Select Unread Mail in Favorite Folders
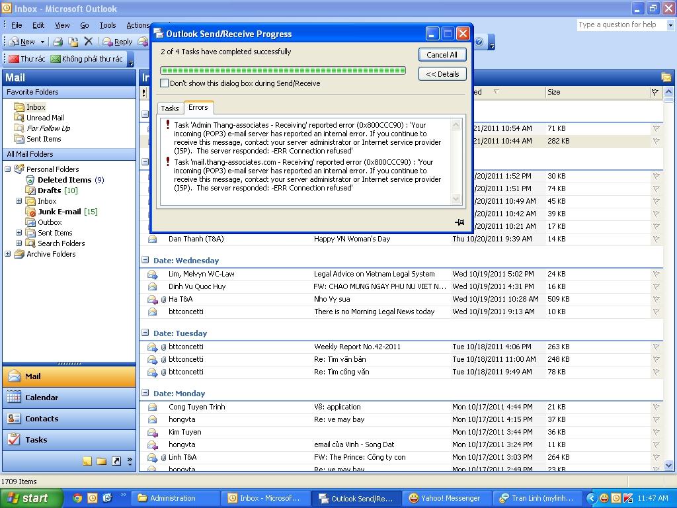The height and width of the screenshot is (508, 677). point(45,118)
